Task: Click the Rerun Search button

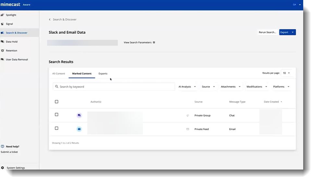Action: (x=267, y=32)
